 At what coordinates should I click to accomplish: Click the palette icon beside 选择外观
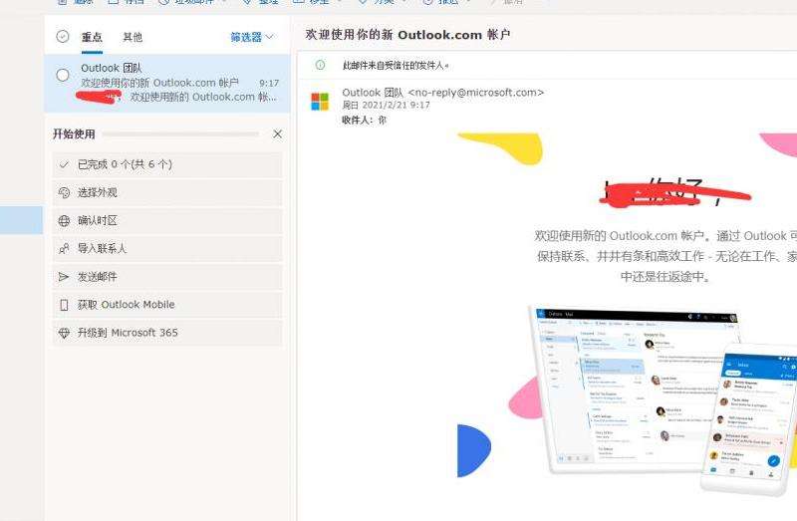coord(65,193)
